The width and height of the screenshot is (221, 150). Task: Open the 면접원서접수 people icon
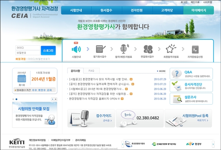pyautogui.click(x=148, y=49)
